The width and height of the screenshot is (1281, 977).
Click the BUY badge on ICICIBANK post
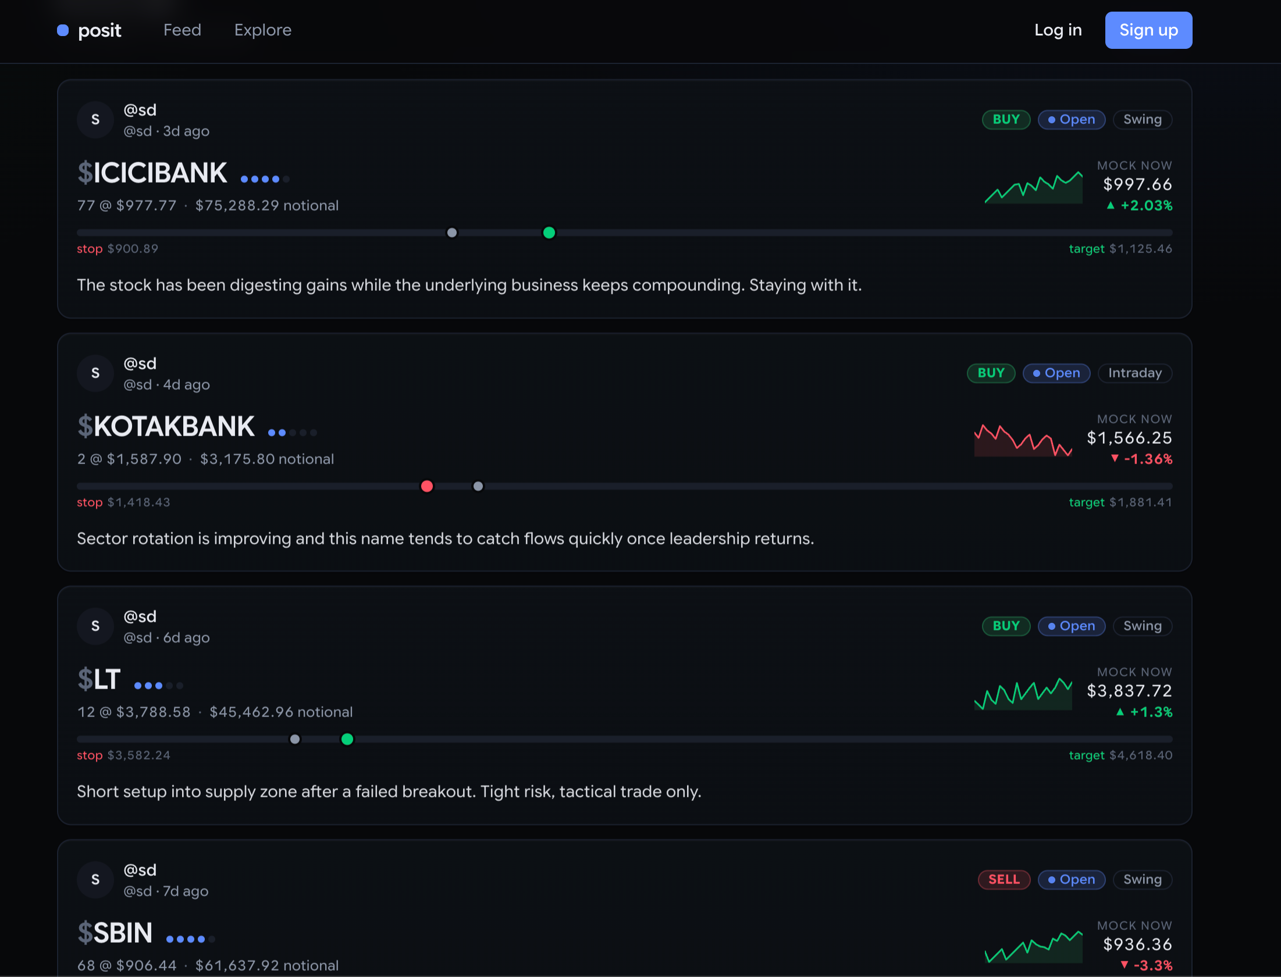tap(1006, 120)
